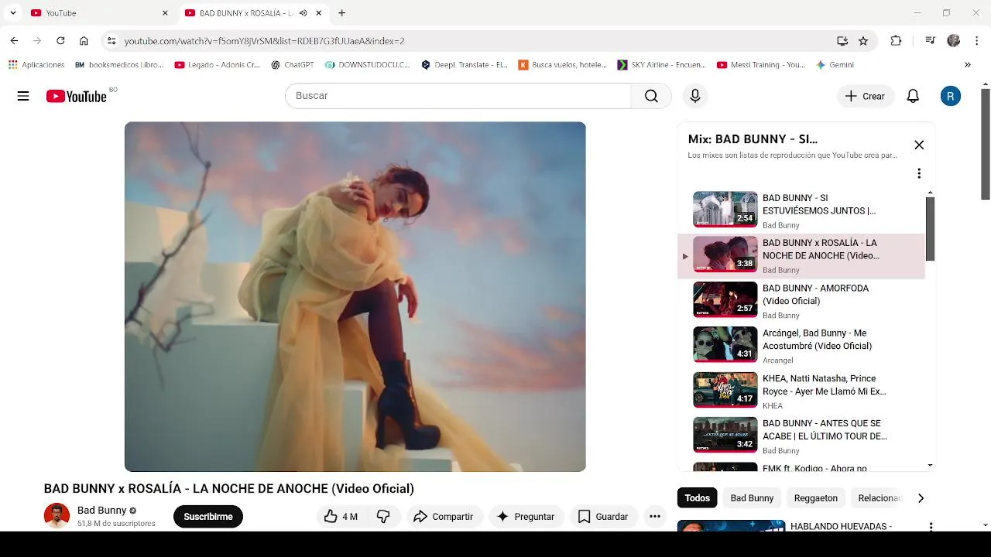The height and width of the screenshot is (557, 991).
Task: Click the Guardar save button
Action: (x=603, y=517)
